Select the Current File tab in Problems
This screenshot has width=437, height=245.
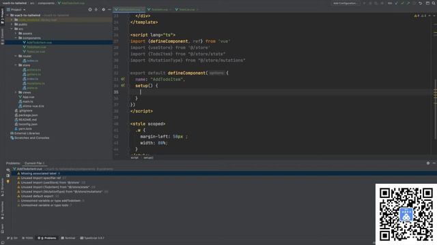coord(34,163)
